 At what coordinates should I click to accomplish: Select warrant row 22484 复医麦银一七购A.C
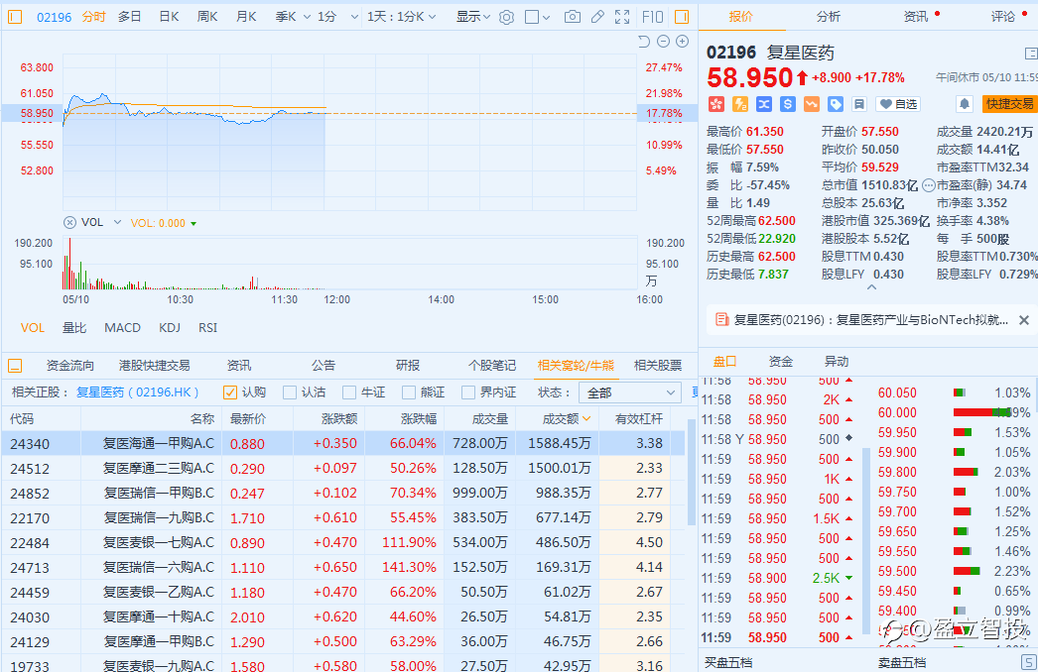pos(343,542)
